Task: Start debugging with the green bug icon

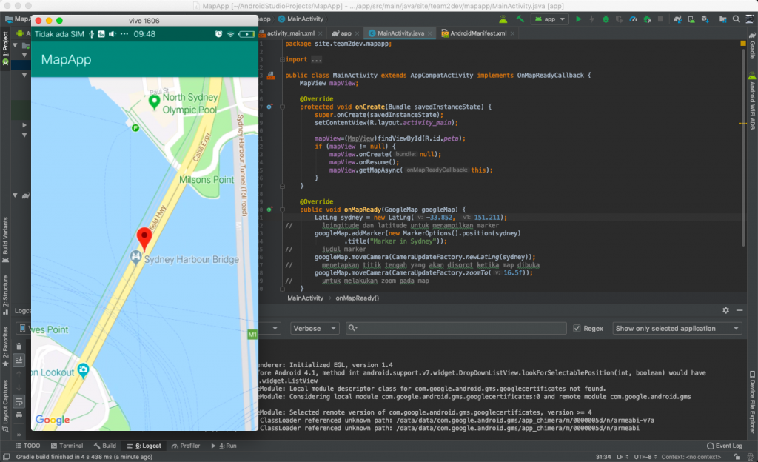Action: [x=606, y=19]
